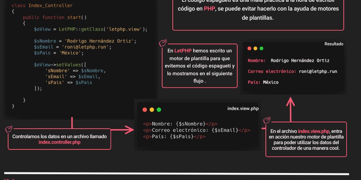
Task: Click the yellow dot in the index.view.php window
Action: (x=152, y=110)
